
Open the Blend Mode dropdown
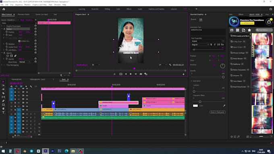25,62
